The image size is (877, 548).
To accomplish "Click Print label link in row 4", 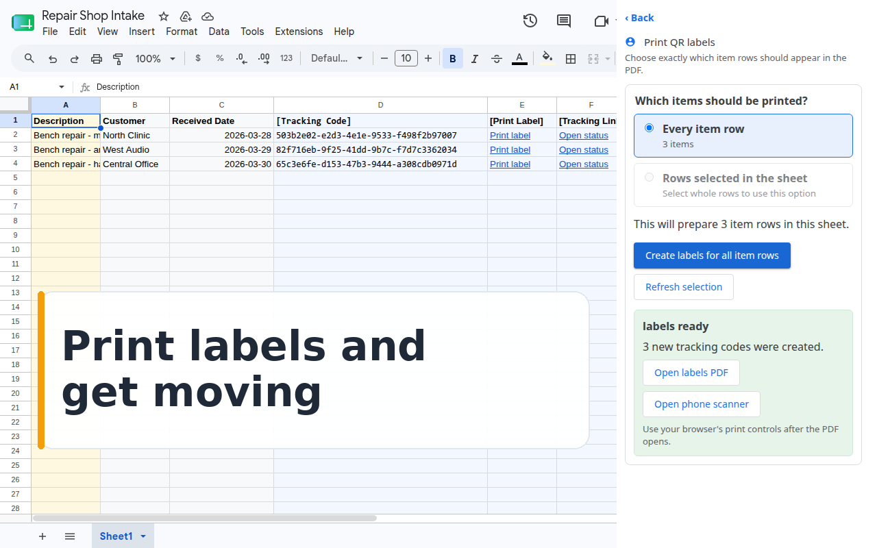I will [x=510, y=164].
